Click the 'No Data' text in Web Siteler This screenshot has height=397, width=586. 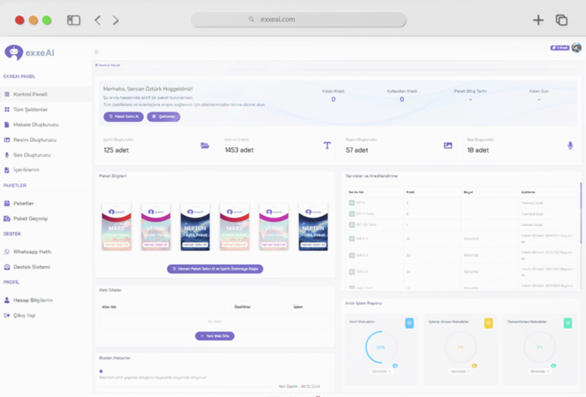click(x=215, y=321)
